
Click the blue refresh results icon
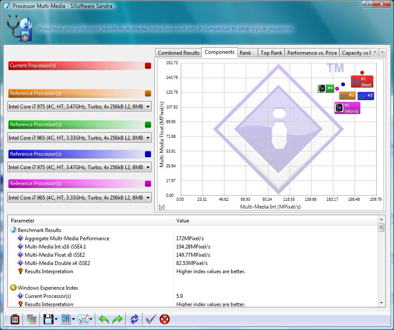pos(134,320)
